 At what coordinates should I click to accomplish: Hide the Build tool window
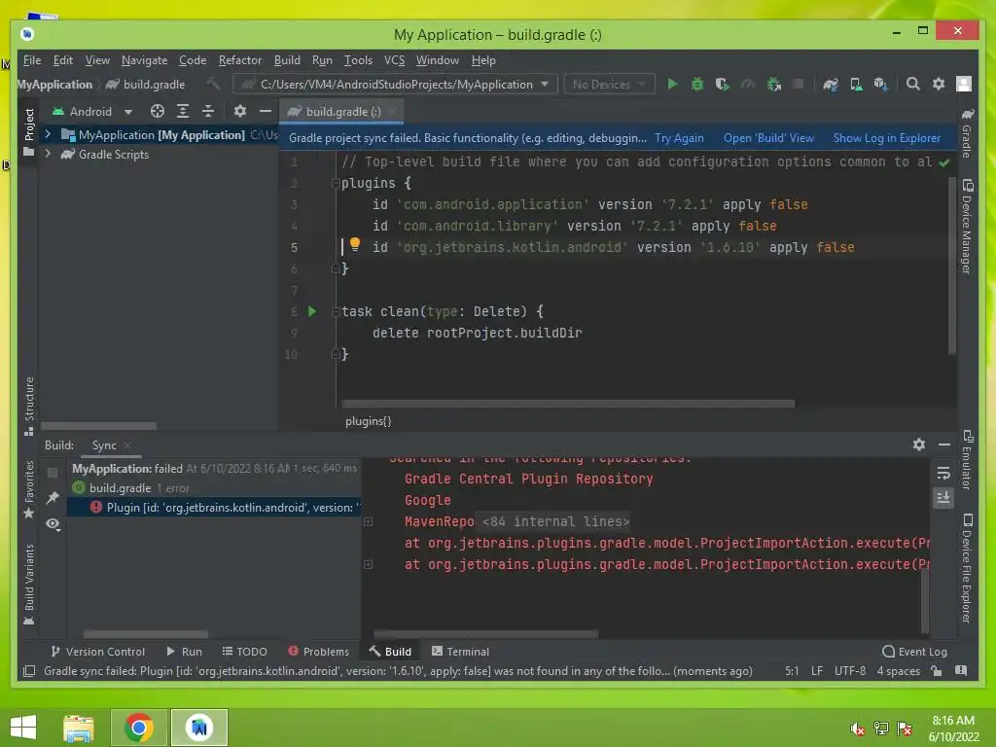pos(944,445)
